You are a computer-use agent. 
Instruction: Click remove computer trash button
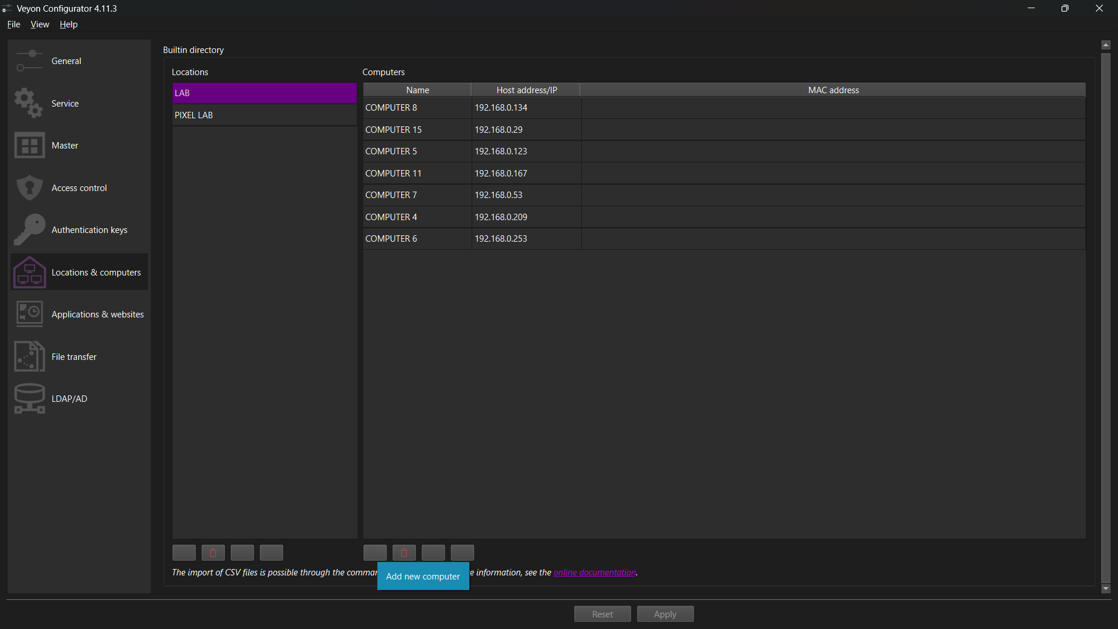[404, 553]
